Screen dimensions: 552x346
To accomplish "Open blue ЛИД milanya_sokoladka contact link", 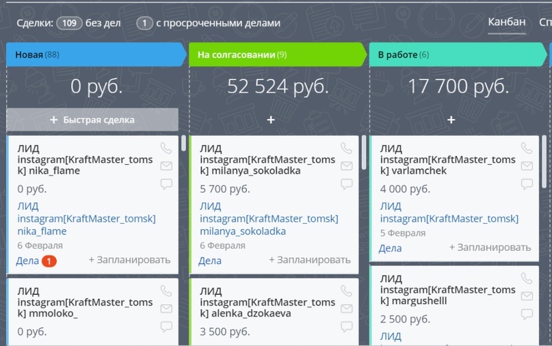I will tap(269, 219).
